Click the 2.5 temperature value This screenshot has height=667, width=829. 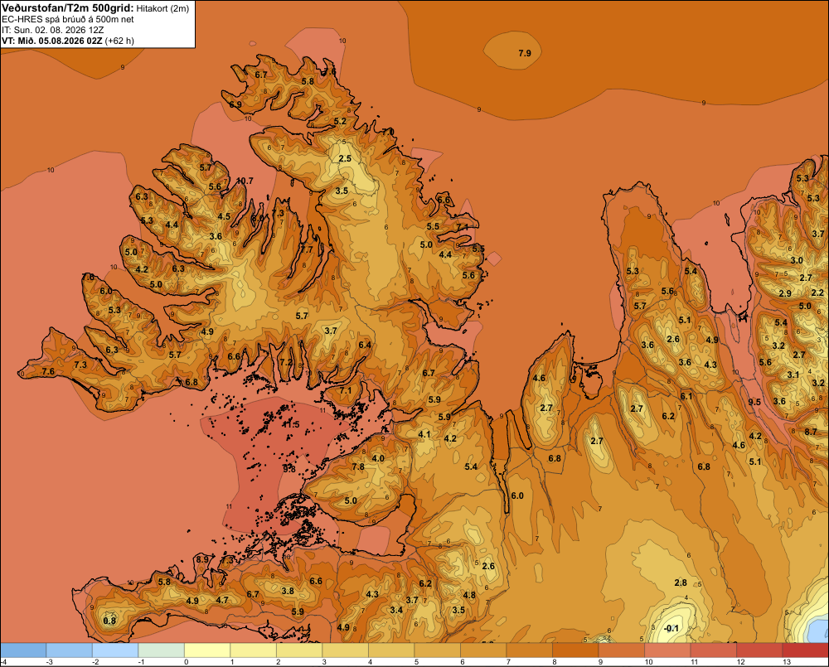pos(345,158)
